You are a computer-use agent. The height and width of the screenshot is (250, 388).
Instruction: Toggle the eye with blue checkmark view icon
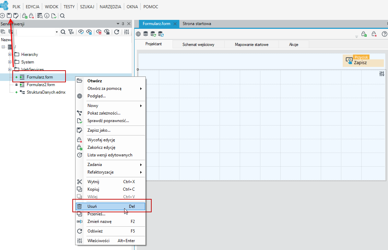tap(89, 32)
